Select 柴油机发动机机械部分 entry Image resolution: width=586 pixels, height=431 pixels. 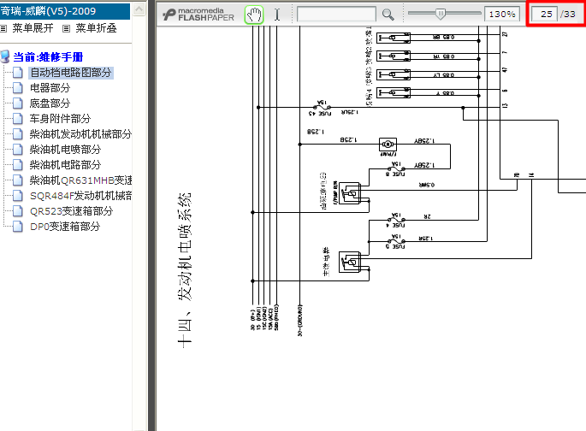tap(80, 134)
